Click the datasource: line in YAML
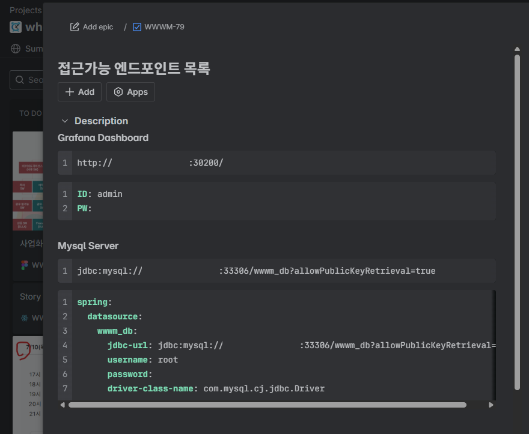Viewport: 529px width, 434px height. 115,317
